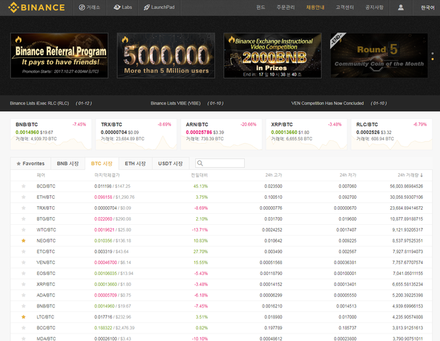Favorite the WTC/BTC pair star

coord(23,230)
